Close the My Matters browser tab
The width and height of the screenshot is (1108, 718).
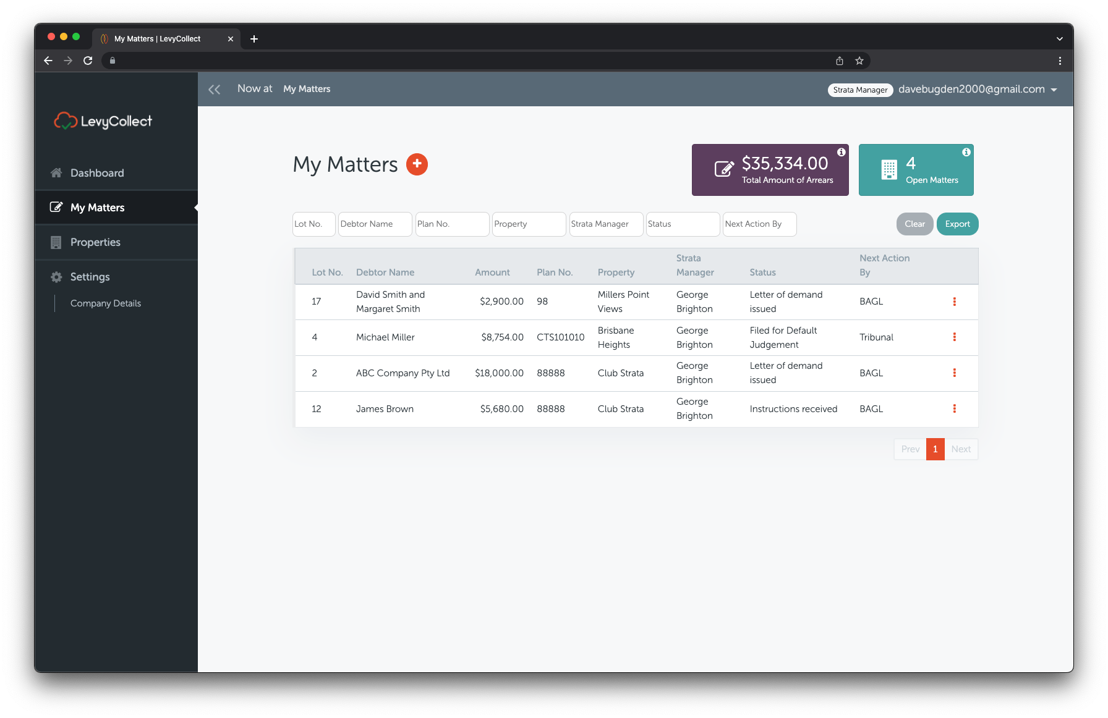[x=231, y=39]
